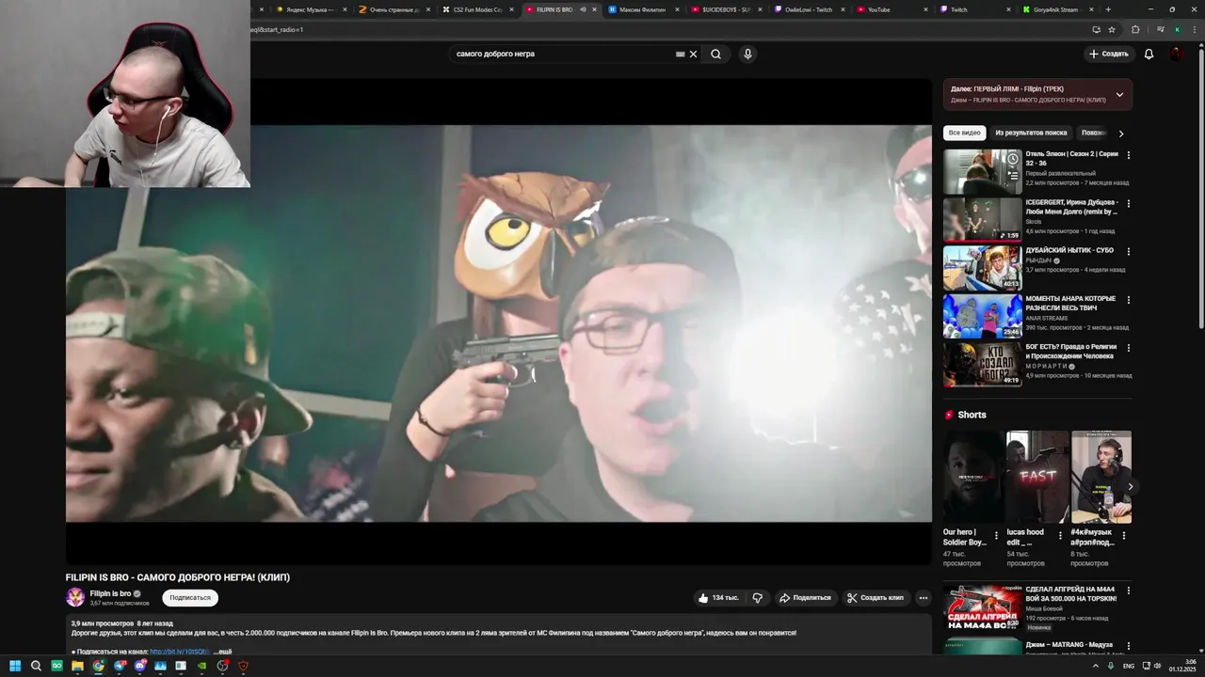Screen dimensions: 1205x677
Task: Open OBS Studio from the taskbar
Action: point(222,666)
